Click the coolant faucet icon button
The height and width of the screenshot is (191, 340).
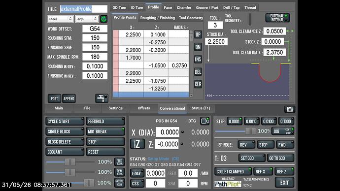102,98
